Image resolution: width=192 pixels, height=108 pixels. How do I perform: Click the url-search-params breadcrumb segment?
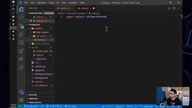(76, 13)
